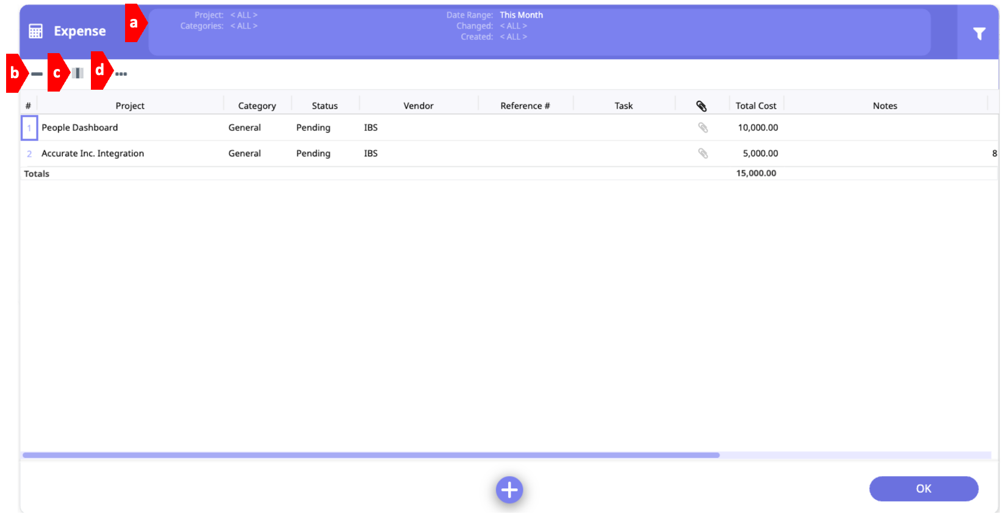Open the filter funnel icon
Viewport: 1003px width, 514px height.
pos(979,34)
